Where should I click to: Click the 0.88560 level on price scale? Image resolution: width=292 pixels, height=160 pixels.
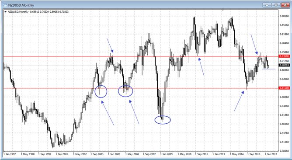[284, 16]
